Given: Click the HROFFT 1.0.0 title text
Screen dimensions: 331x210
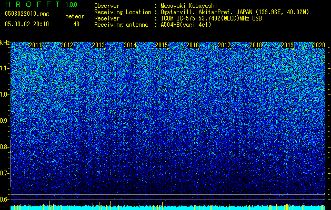Looking at the screenshot, I should point(42,4).
